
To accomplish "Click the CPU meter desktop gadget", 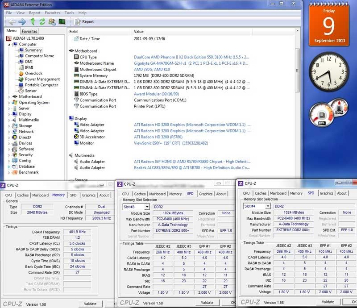I will (x=329, y=112).
